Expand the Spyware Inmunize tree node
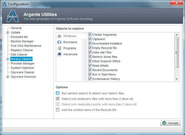Screen dimensions: 185x135 point(7,77)
